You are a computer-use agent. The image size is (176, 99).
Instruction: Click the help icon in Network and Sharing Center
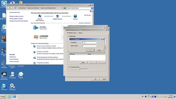click(x=91, y=11)
